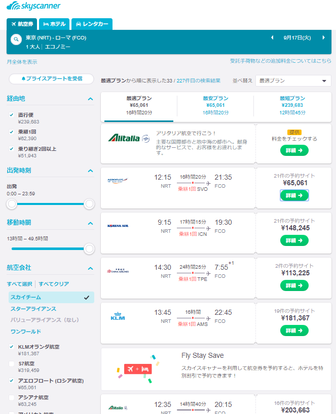This screenshot has width=336, height=414.
Task: Toggle the 乗り継ぎ2回以上 checkbox
Action: 11,149
